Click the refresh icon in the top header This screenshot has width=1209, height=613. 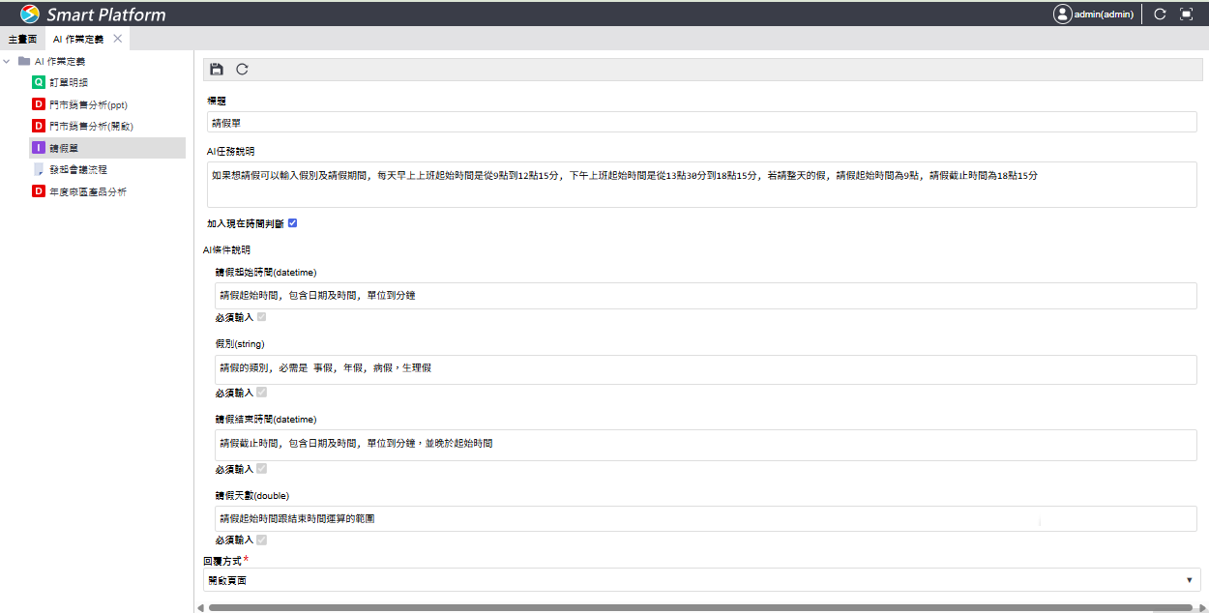pyautogui.click(x=1160, y=15)
